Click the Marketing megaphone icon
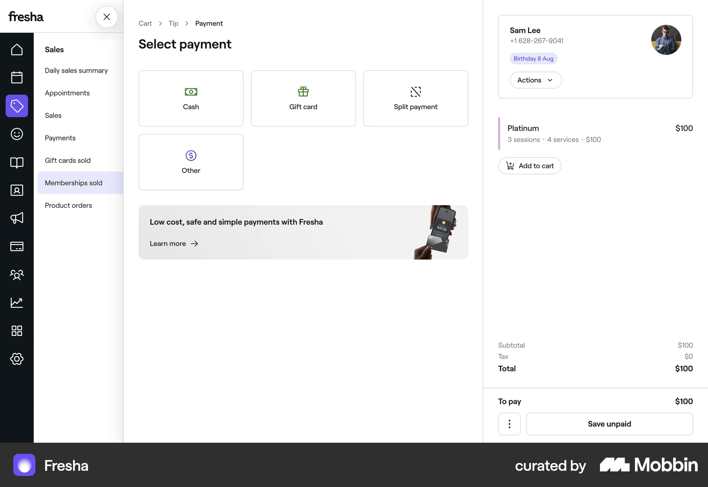The width and height of the screenshot is (708, 487). [17, 218]
